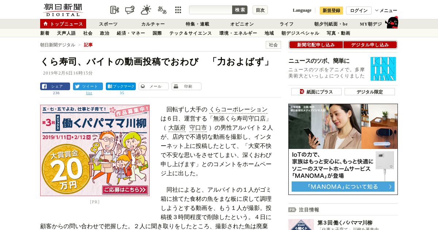Viewport: 438px width, 230px height.
Task: Follow the 守口市 link in article
Action: [198, 128]
